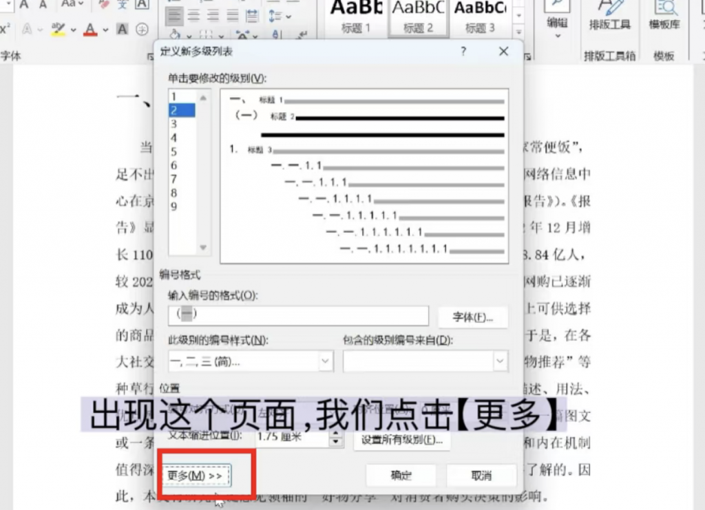Screen dimensions: 705x510
Task: Apply the 标题 1 style
Action: coord(356,17)
